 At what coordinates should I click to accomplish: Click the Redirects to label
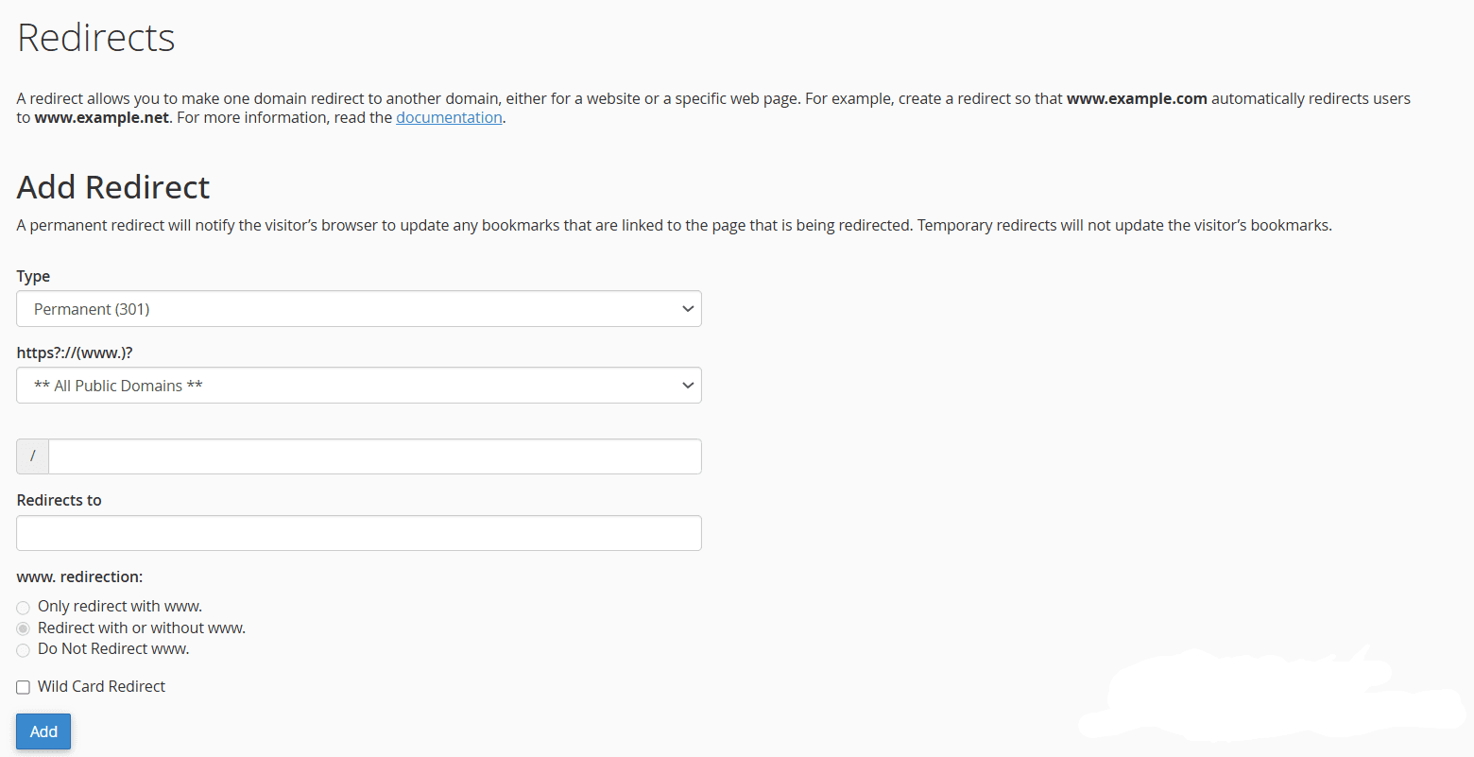pos(60,501)
